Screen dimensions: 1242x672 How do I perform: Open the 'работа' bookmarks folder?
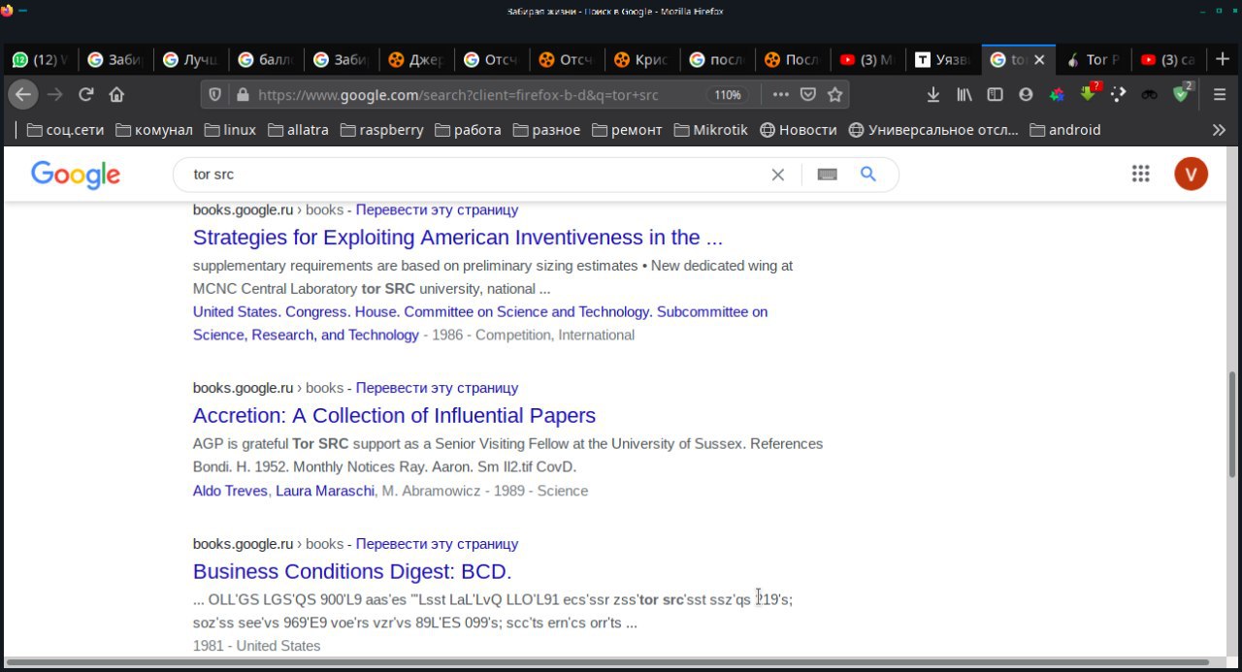(468, 129)
